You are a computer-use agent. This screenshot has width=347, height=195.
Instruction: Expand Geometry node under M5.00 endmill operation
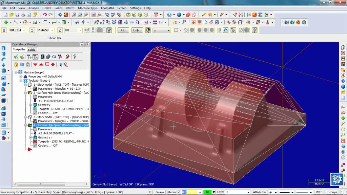(30, 137)
